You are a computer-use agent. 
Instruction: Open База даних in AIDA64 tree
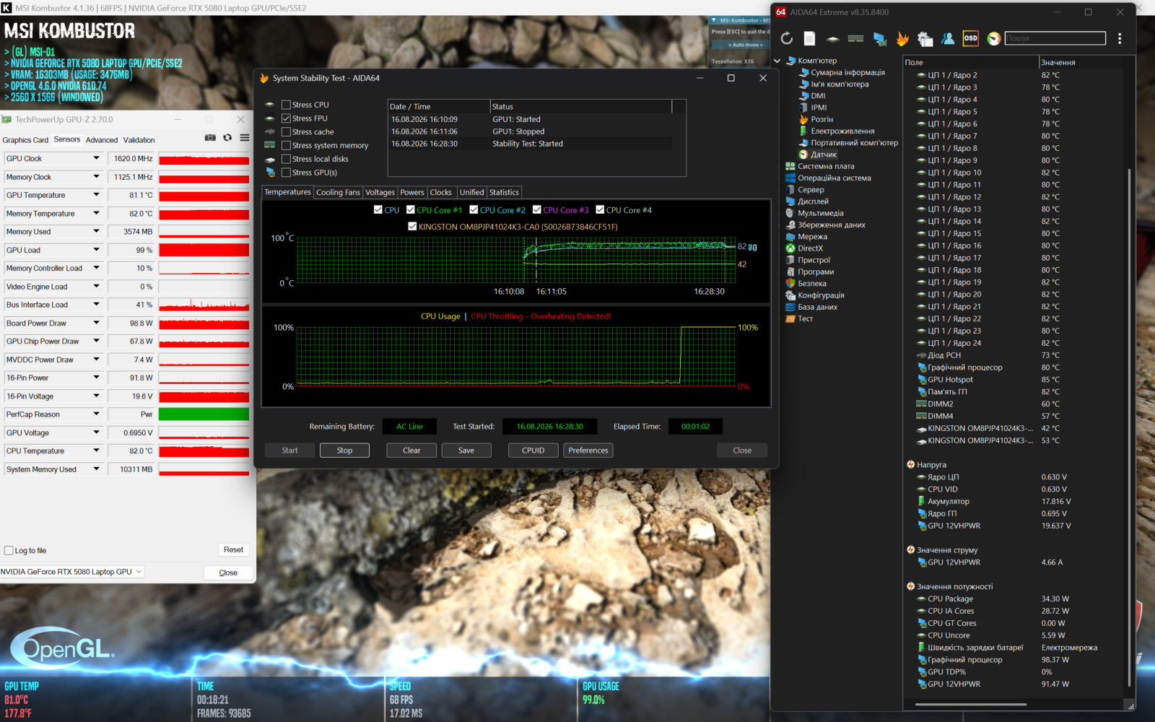(x=818, y=307)
